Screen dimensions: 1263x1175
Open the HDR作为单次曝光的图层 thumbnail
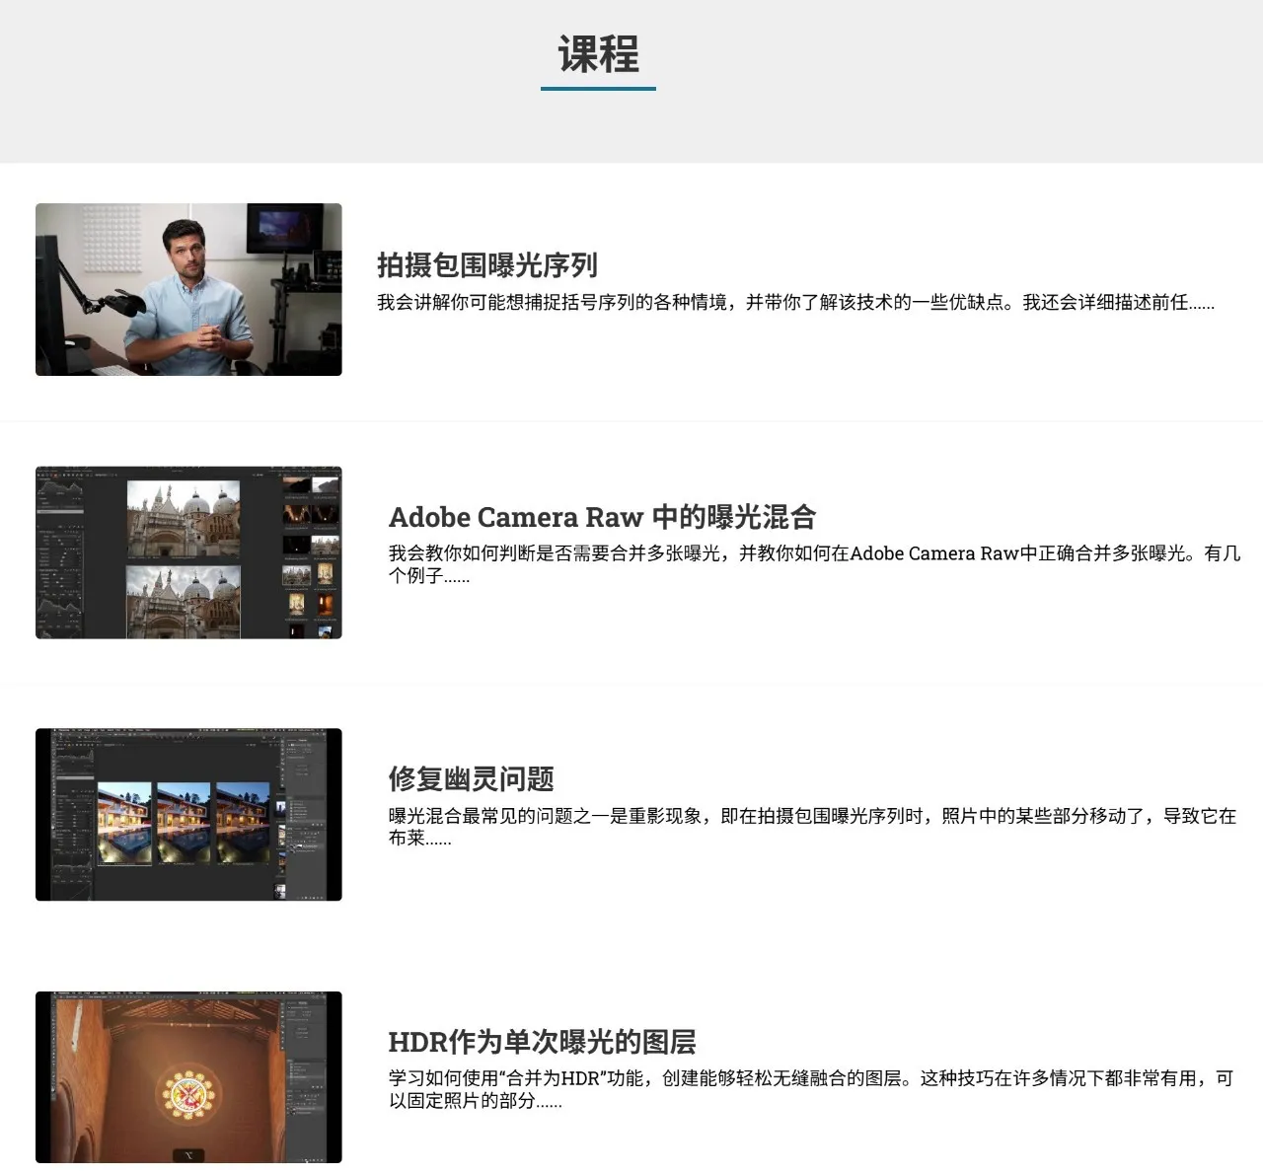[x=188, y=1077]
